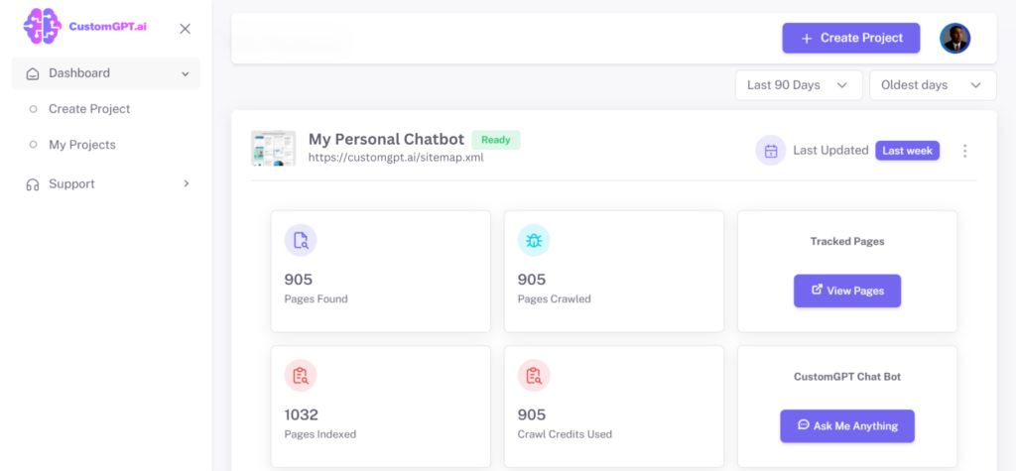This screenshot has width=1016, height=471.
Task: Click the Pages Indexed clipboard icon
Action: coord(301,376)
